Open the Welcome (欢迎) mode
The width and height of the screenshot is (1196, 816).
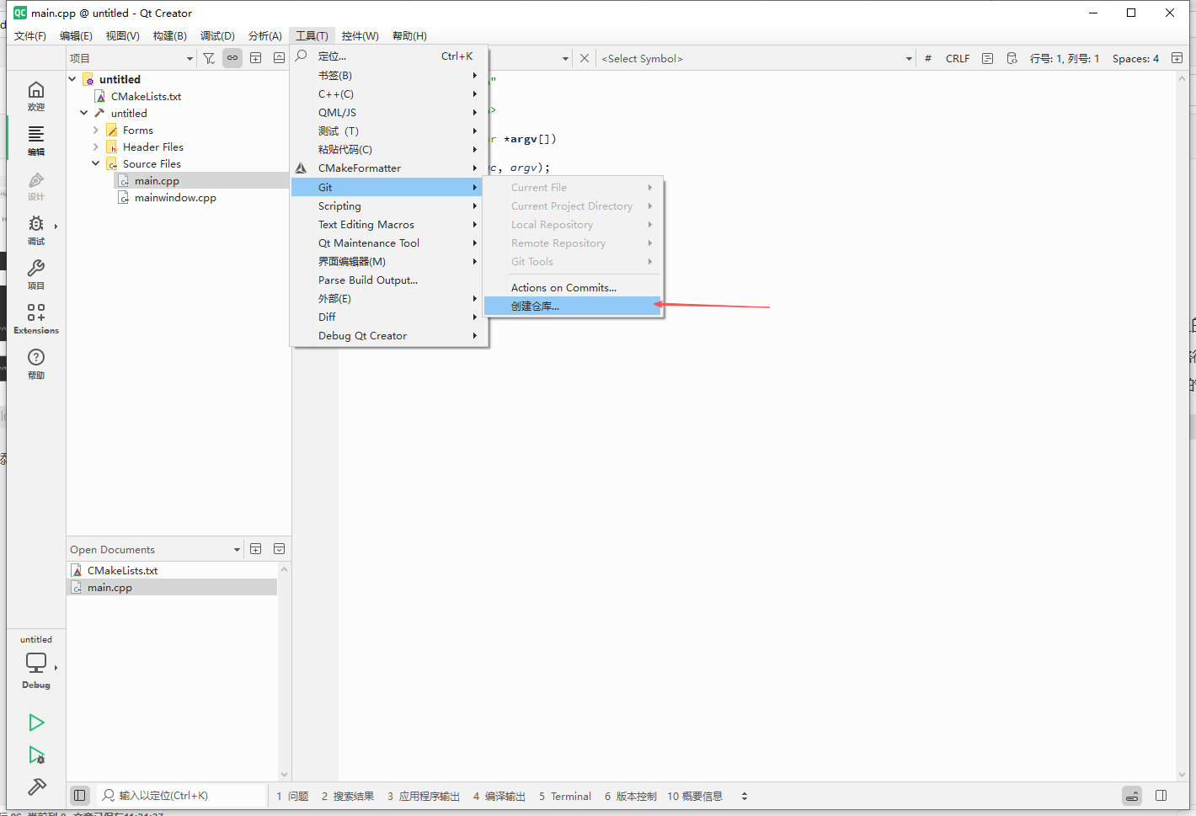click(x=36, y=96)
